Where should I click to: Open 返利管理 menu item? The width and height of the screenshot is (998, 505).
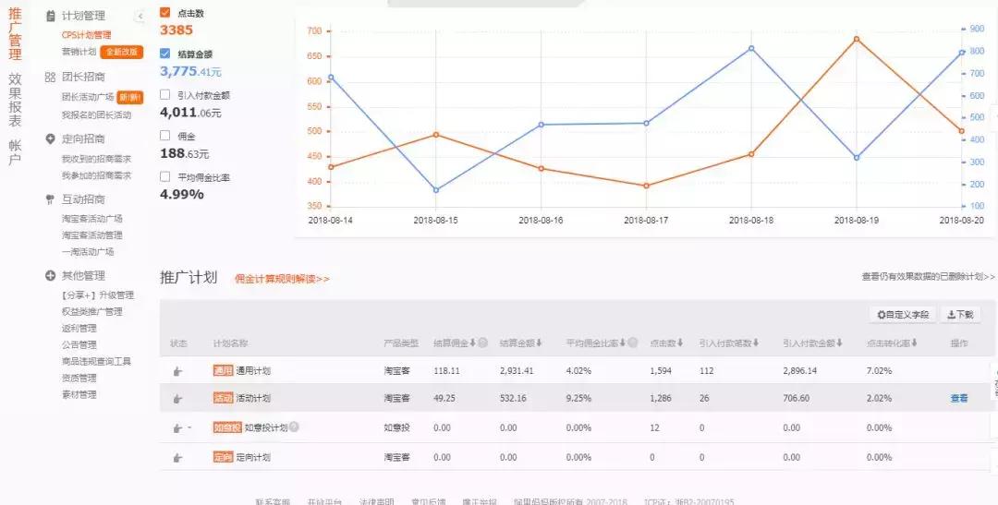(x=79, y=328)
